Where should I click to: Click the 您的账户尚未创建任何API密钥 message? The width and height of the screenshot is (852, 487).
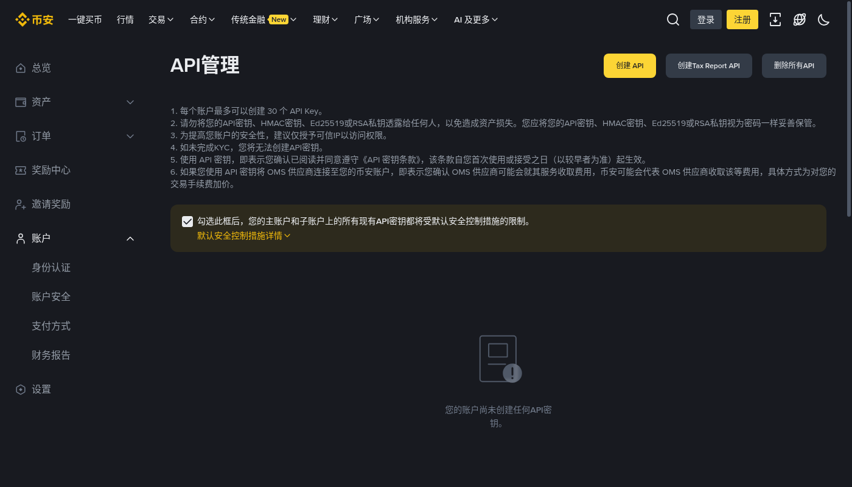point(498,416)
